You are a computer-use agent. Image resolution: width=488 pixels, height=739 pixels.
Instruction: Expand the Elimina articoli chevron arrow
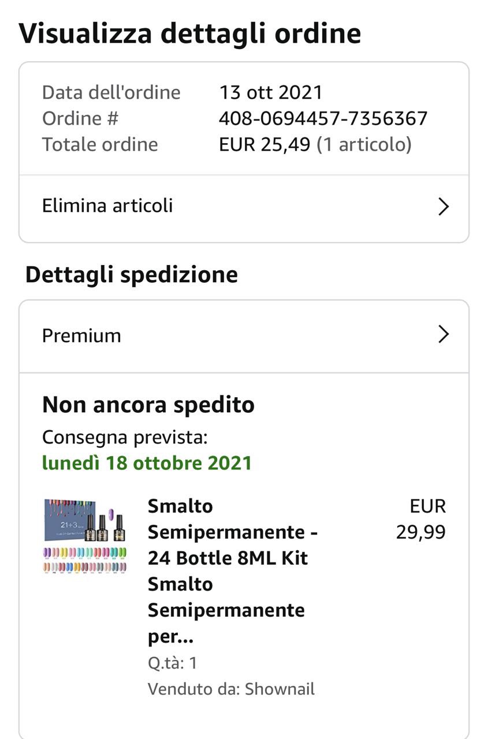pyautogui.click(x=443, y=207)
